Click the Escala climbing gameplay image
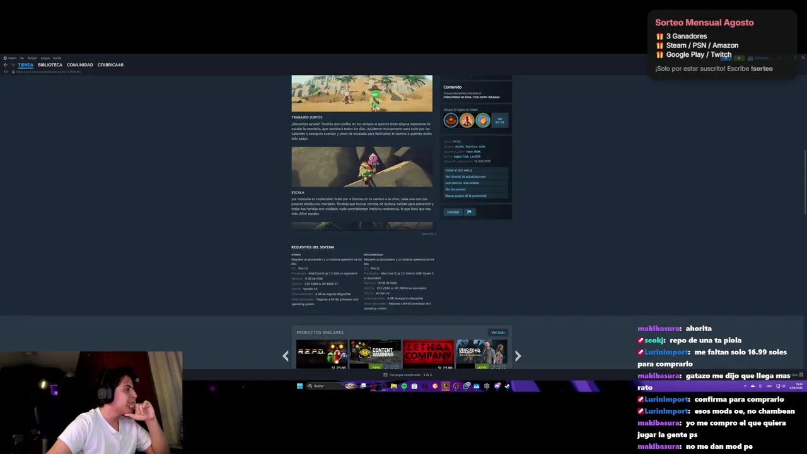Viewport: 807px width, 454px height. pyautogui.click(x=362, y=167)
